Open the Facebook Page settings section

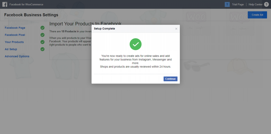tap(15, 28)
